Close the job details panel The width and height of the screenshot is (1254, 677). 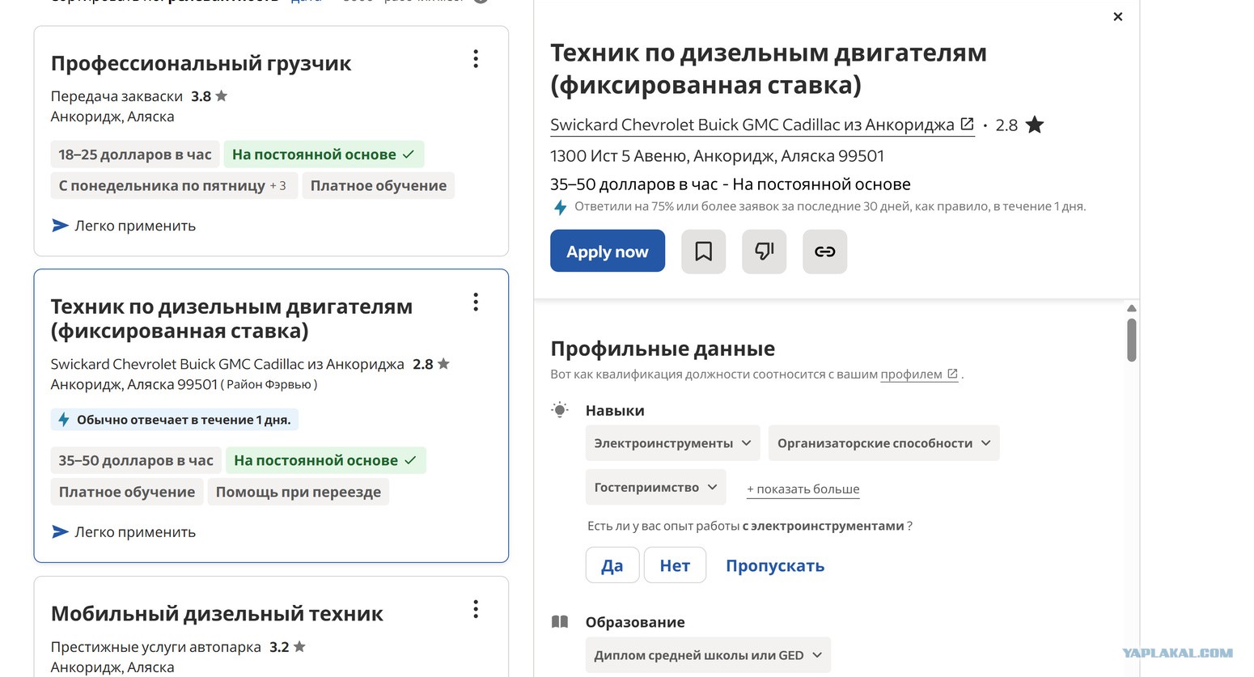1118,17
